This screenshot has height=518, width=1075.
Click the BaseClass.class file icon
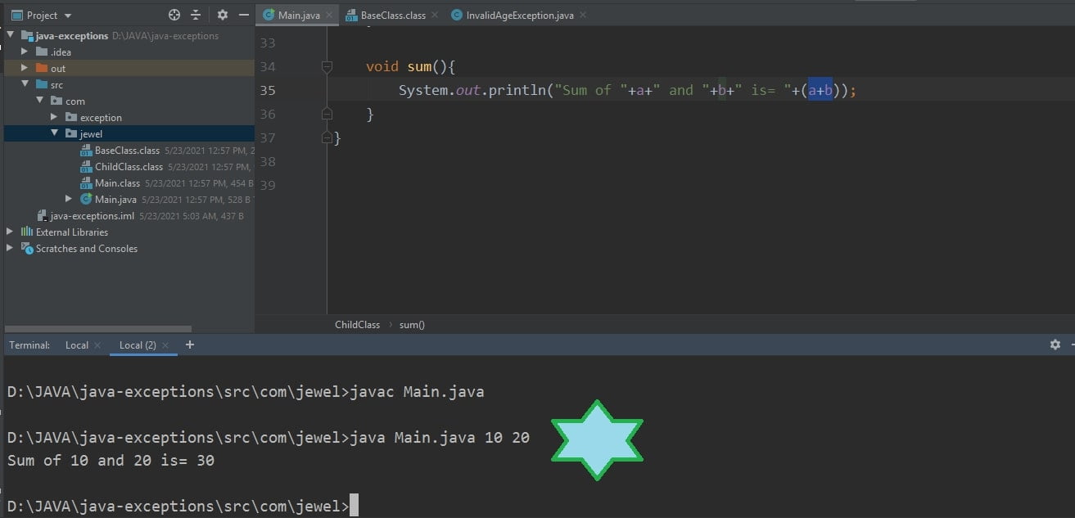[x=87, y=150]
